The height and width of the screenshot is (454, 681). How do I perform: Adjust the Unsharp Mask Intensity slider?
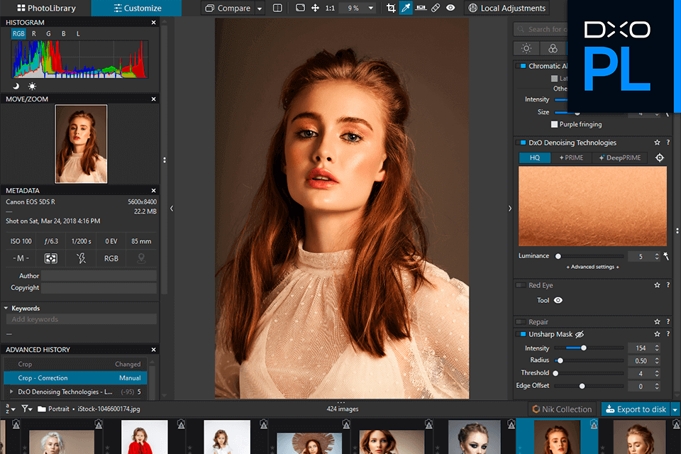point(584,348)
